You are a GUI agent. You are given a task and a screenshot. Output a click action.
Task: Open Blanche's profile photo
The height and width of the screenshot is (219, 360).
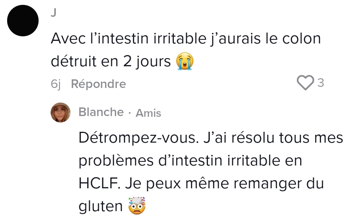pyautogui.click(x=60, y=112)
